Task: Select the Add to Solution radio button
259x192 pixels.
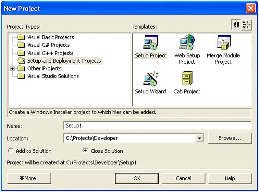Action: 11,150
